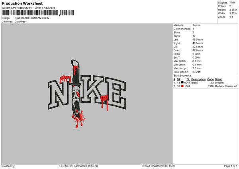Click the 'Wilcom' brand cell

tap(219, 83)
